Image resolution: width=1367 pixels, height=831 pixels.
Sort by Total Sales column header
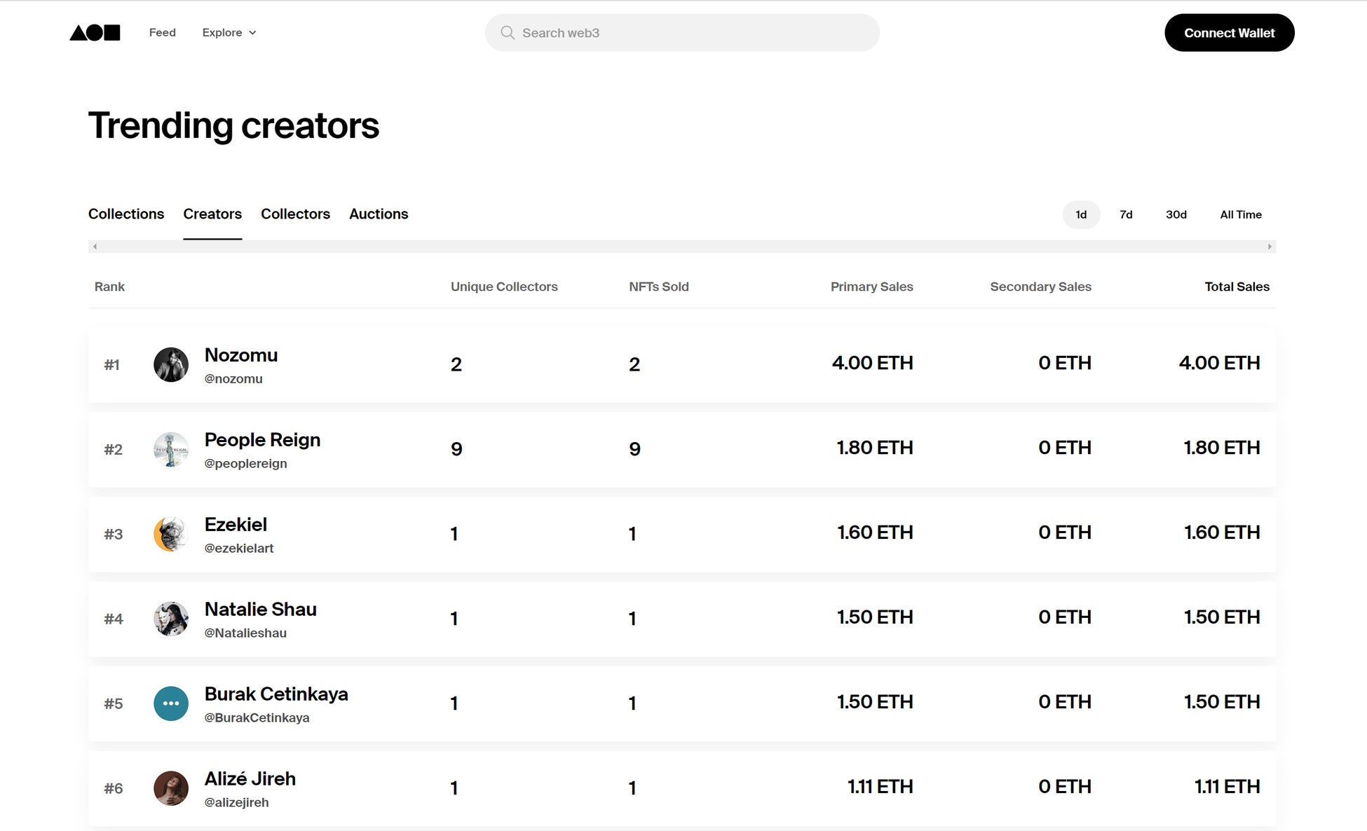tap(1237, 287)
